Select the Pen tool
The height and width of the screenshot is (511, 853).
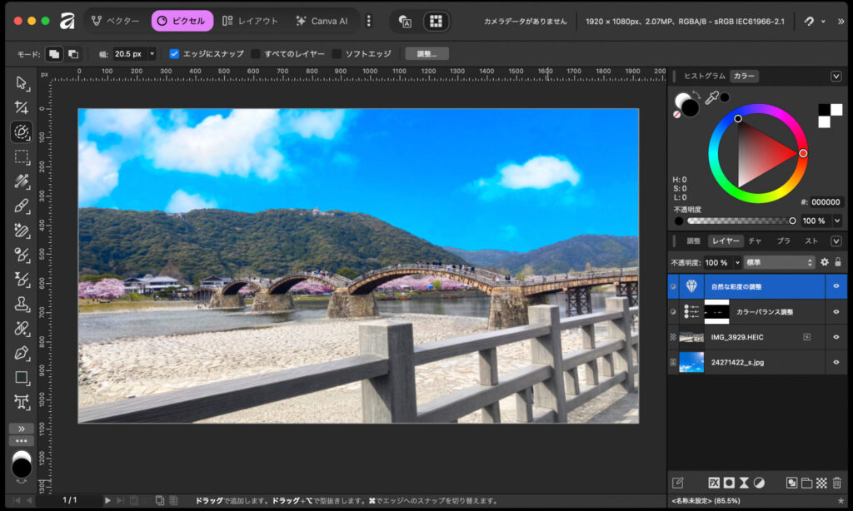coord(22,353)
